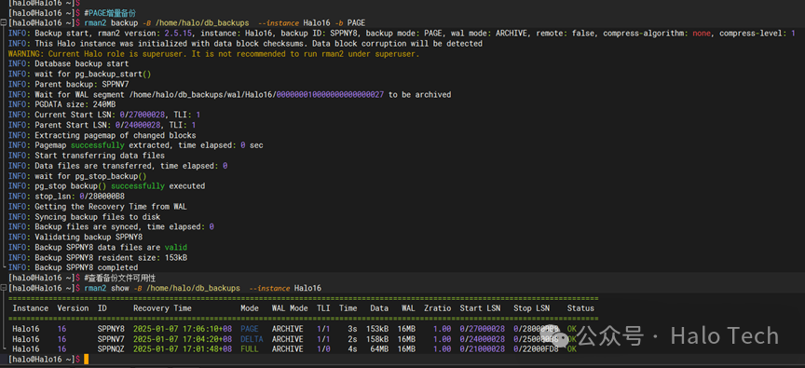Select 'Syncing backup files to disk' line
The height and width of the screenshot is (368, 805).
98,216
